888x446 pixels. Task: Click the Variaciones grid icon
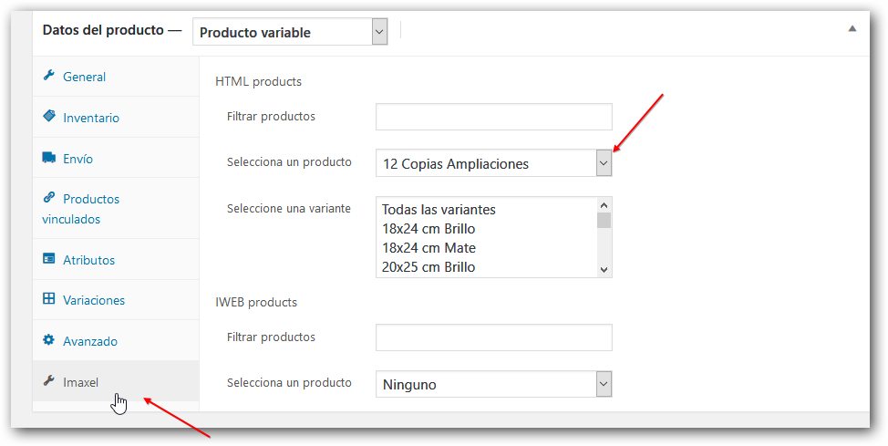tap(49, 298)
